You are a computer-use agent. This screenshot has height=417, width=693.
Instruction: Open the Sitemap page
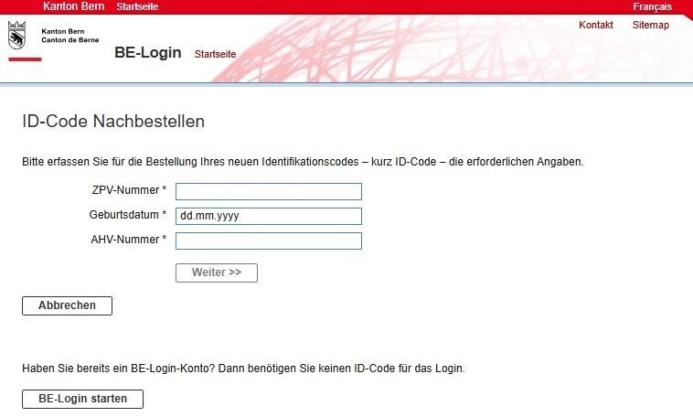tap(651, 25)
